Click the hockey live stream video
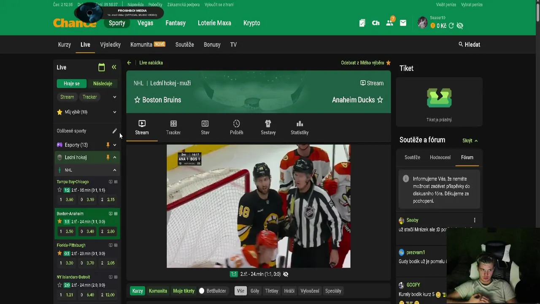 (x=258, y=206)
